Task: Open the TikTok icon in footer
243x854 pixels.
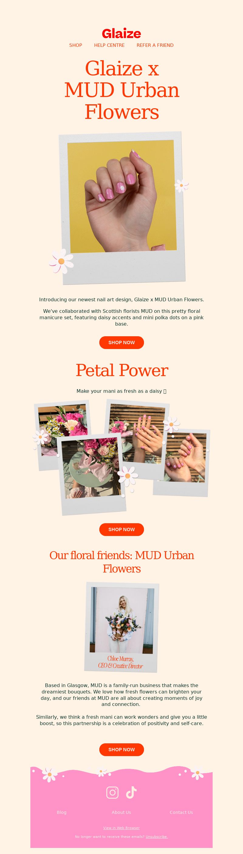Action: click(x=131, y=792)
